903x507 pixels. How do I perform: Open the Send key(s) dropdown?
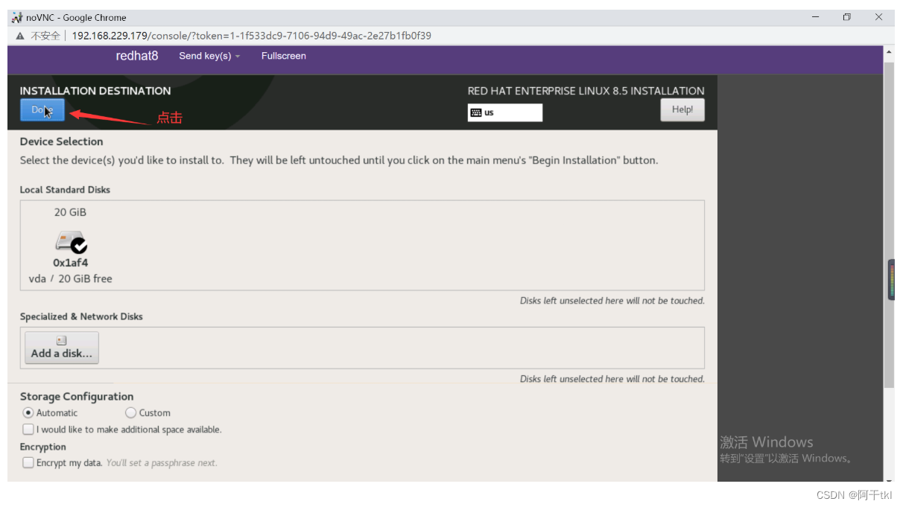[x=209, y=56]
